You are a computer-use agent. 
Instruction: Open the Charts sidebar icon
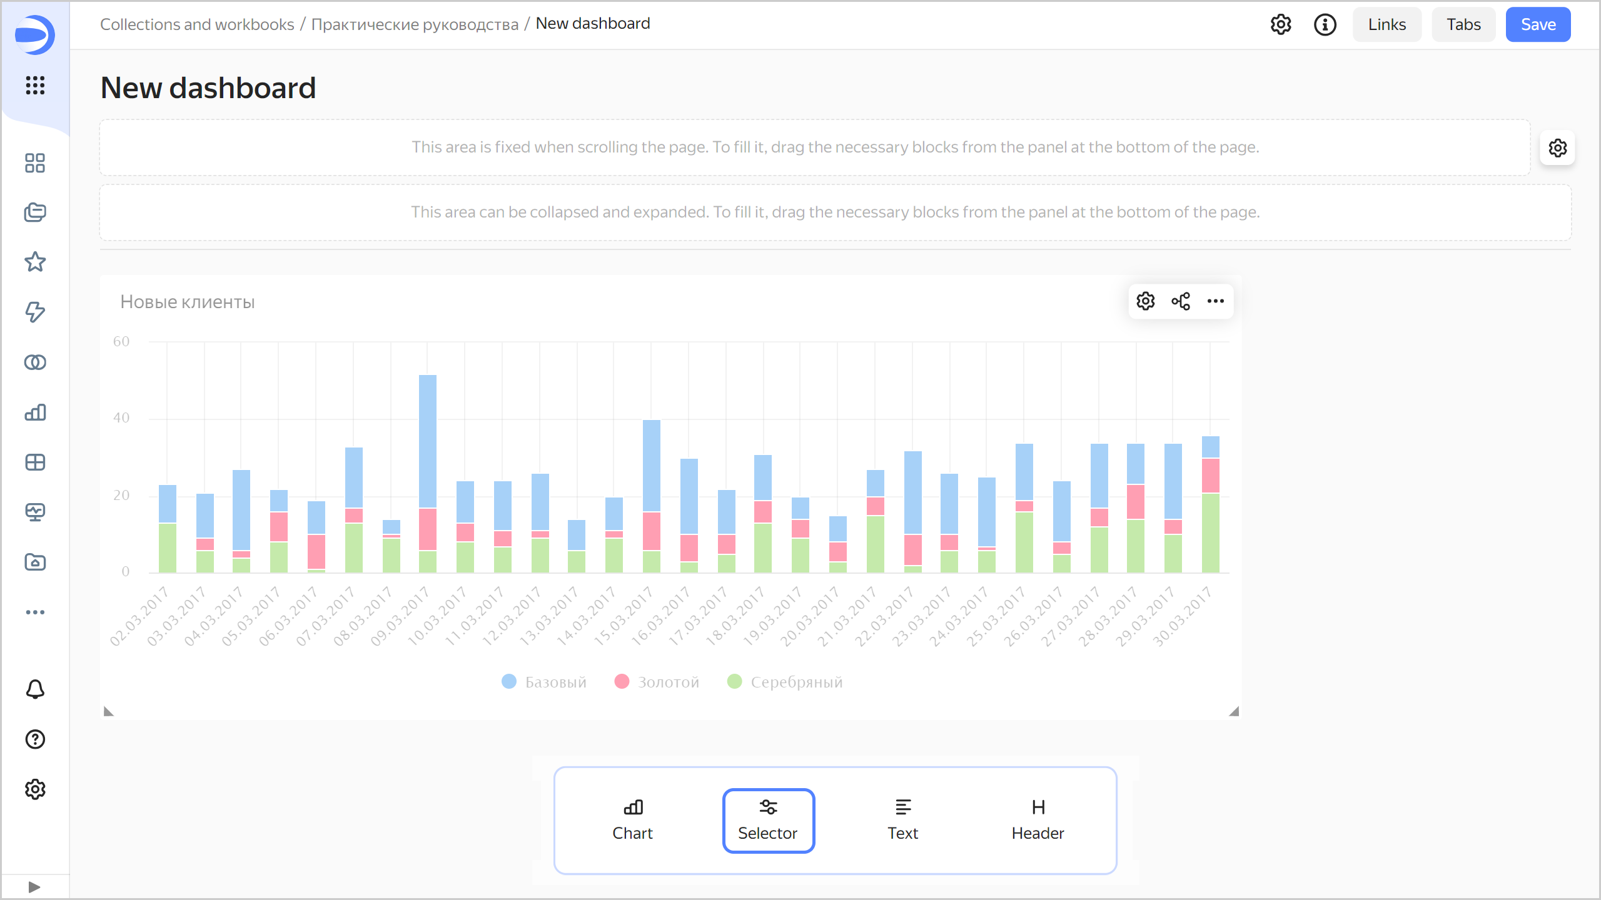(35, 412)
